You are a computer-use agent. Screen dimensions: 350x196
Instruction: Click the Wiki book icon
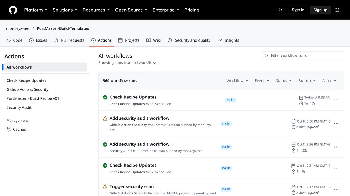pos(149,40)
